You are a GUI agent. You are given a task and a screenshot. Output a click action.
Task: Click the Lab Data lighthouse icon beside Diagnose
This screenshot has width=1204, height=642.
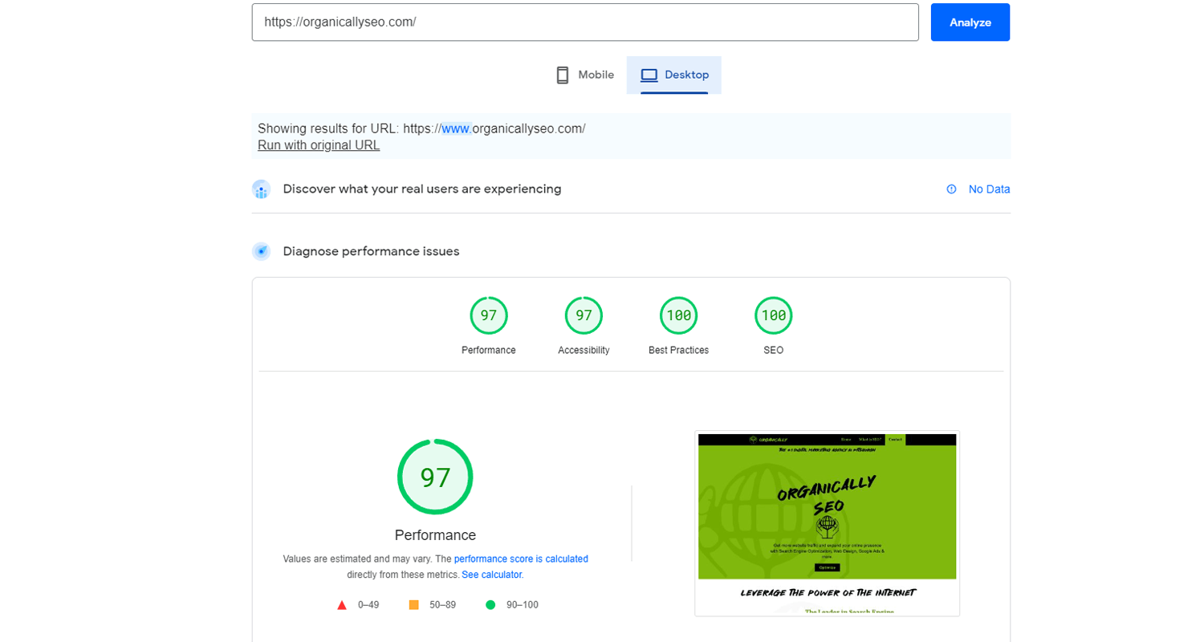point(261,251)
